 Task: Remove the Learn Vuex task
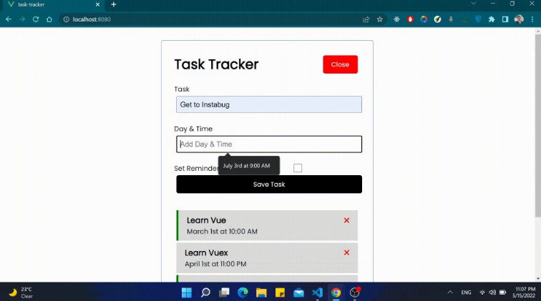[x=346, y=252]
